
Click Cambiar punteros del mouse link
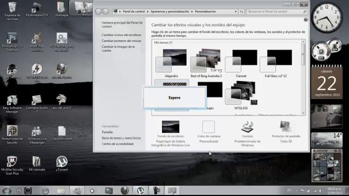coord(122,41)
